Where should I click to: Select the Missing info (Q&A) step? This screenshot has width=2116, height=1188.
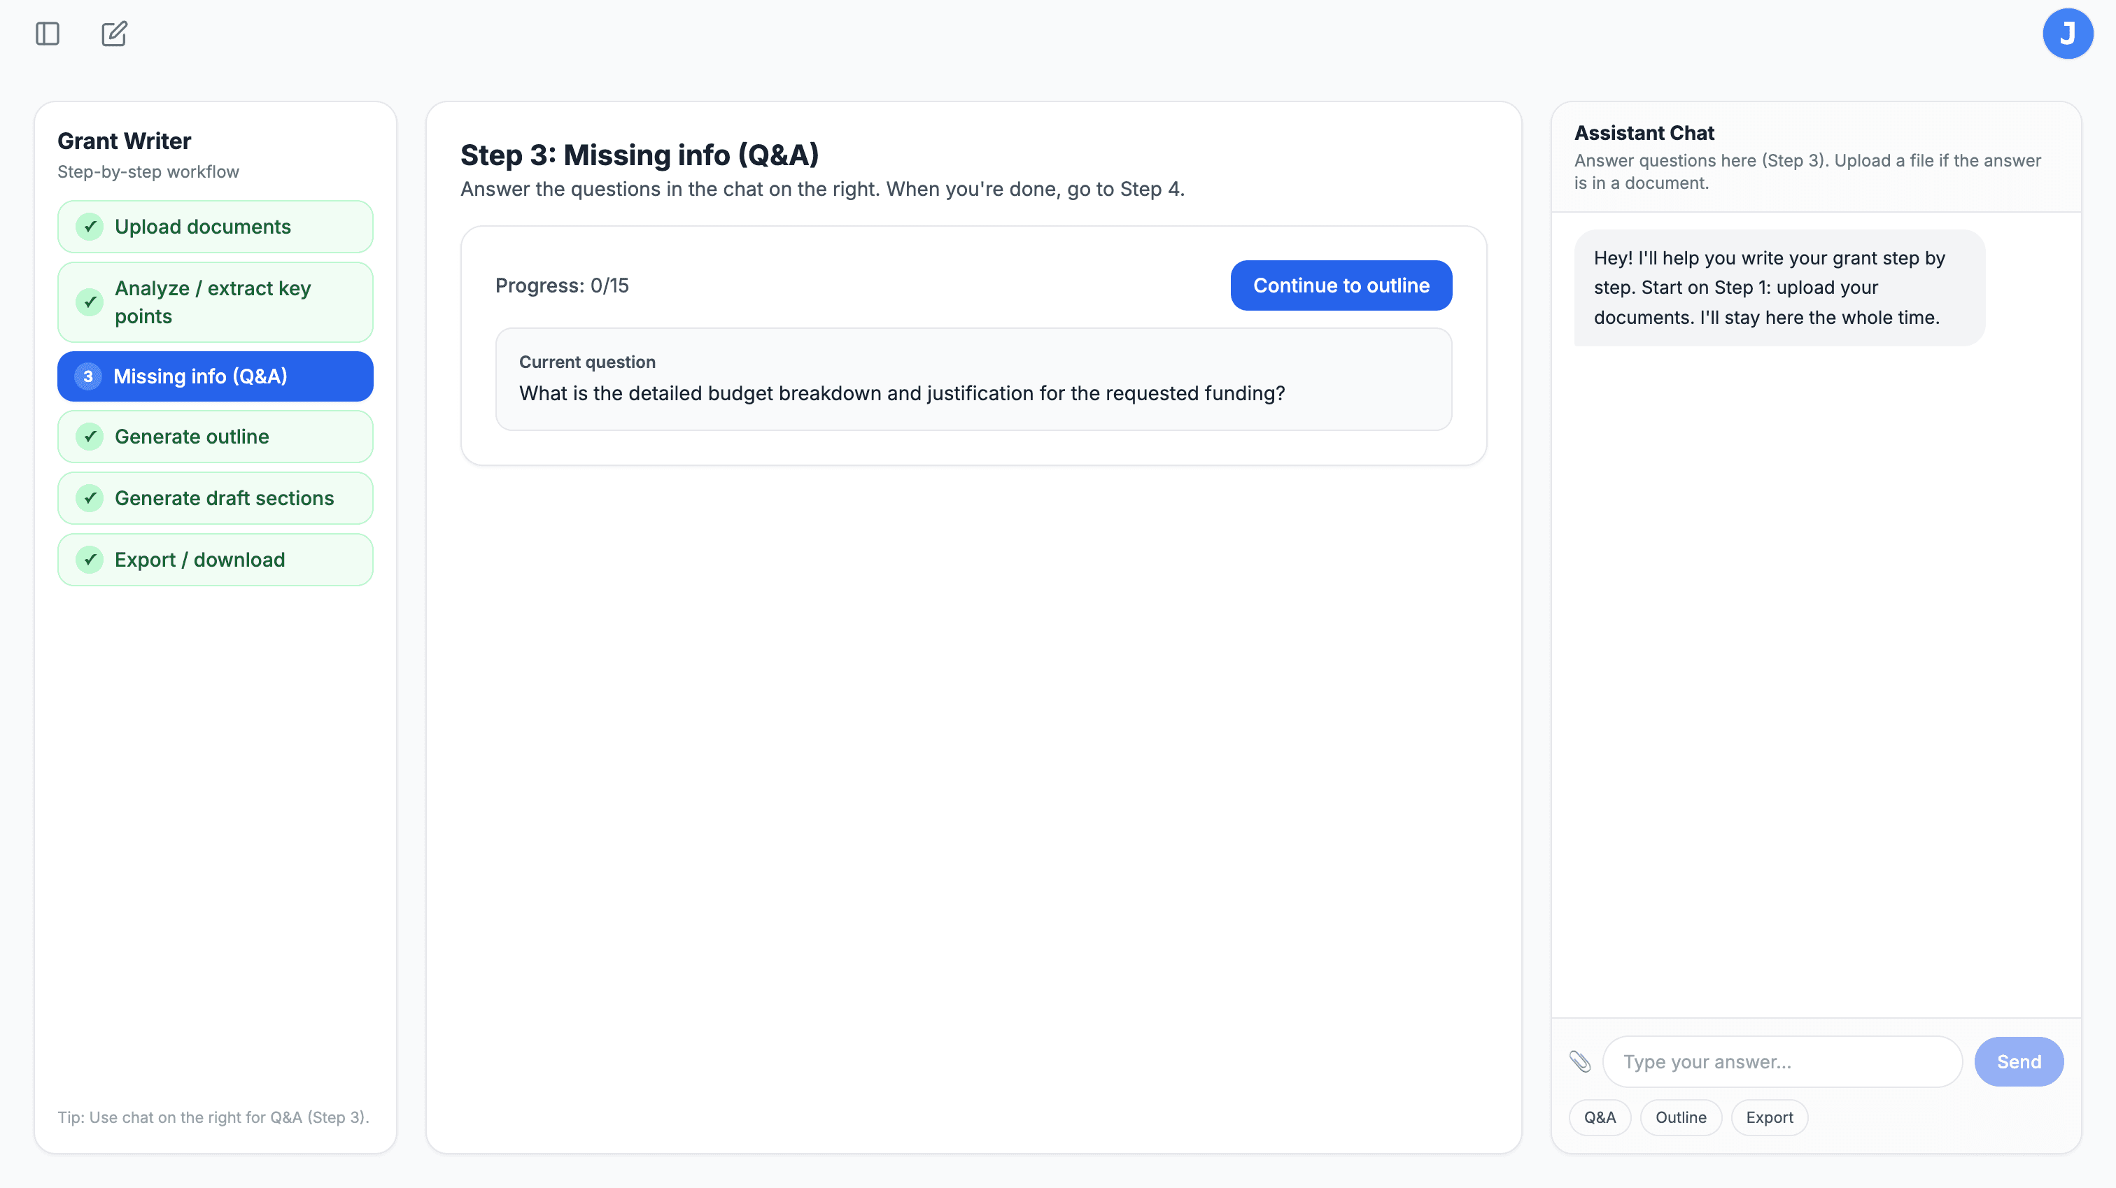coord(216,376)
